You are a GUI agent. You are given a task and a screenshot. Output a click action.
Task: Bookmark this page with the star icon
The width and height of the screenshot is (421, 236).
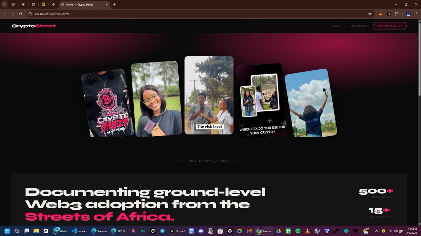[x=370, y=14]
